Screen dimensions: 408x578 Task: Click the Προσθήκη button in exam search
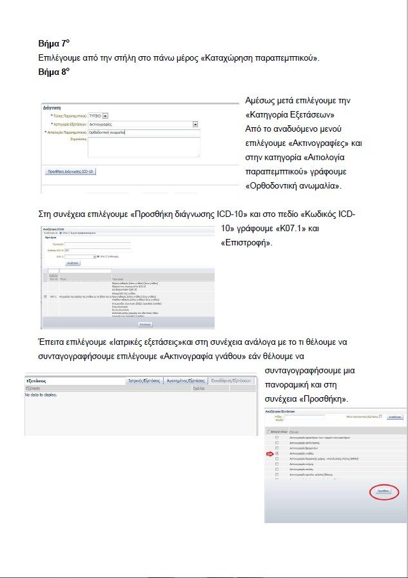coord(383,491)
